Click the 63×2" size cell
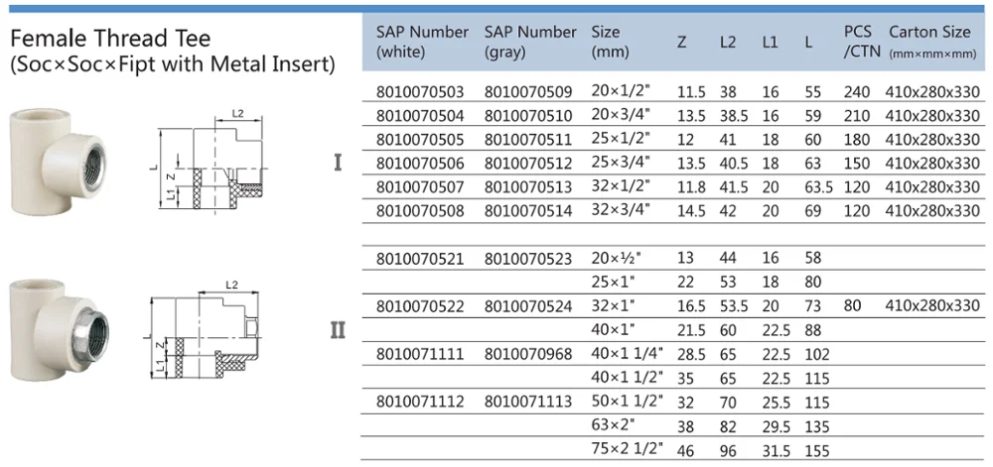Screen dimensions: 993x467 pyautogui.click(x=616, y=424)
